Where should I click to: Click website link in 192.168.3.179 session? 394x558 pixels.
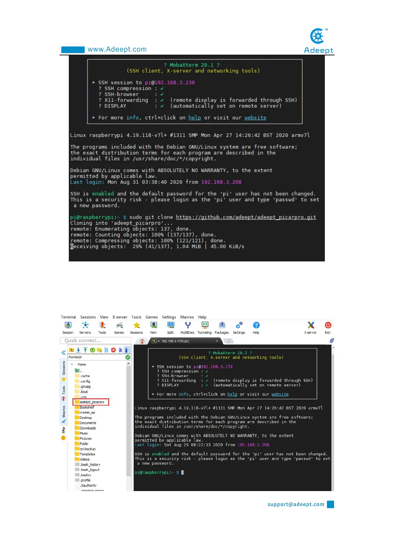[x=280, y=394]
